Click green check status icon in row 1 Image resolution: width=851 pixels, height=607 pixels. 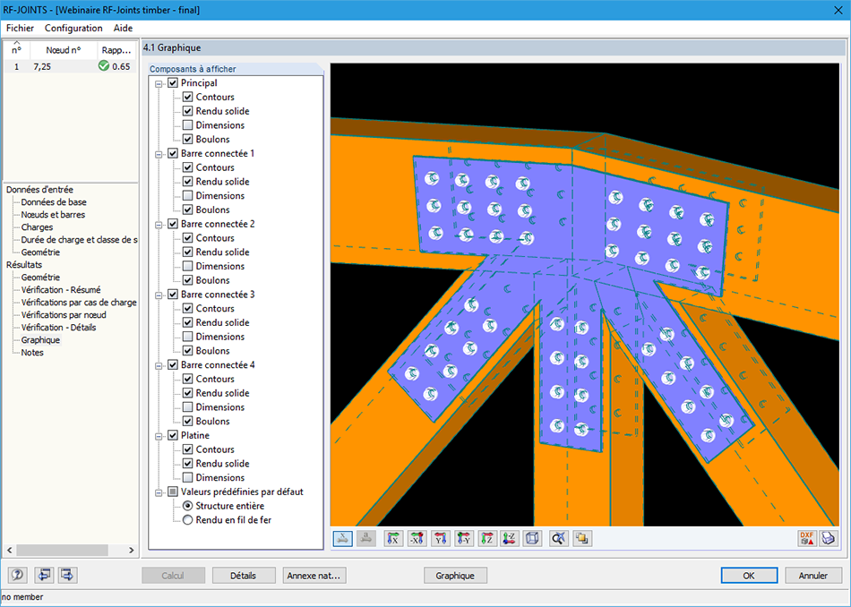[104, 66]
